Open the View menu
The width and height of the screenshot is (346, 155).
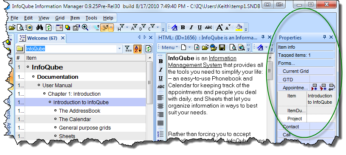(44, 18)
